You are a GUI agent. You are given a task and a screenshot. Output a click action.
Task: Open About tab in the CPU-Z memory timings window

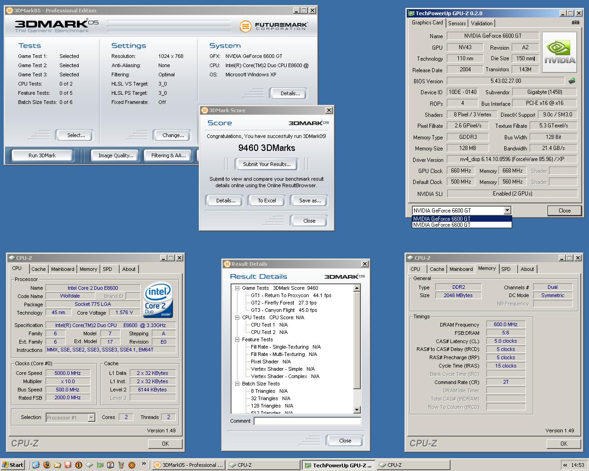point(527,269)
